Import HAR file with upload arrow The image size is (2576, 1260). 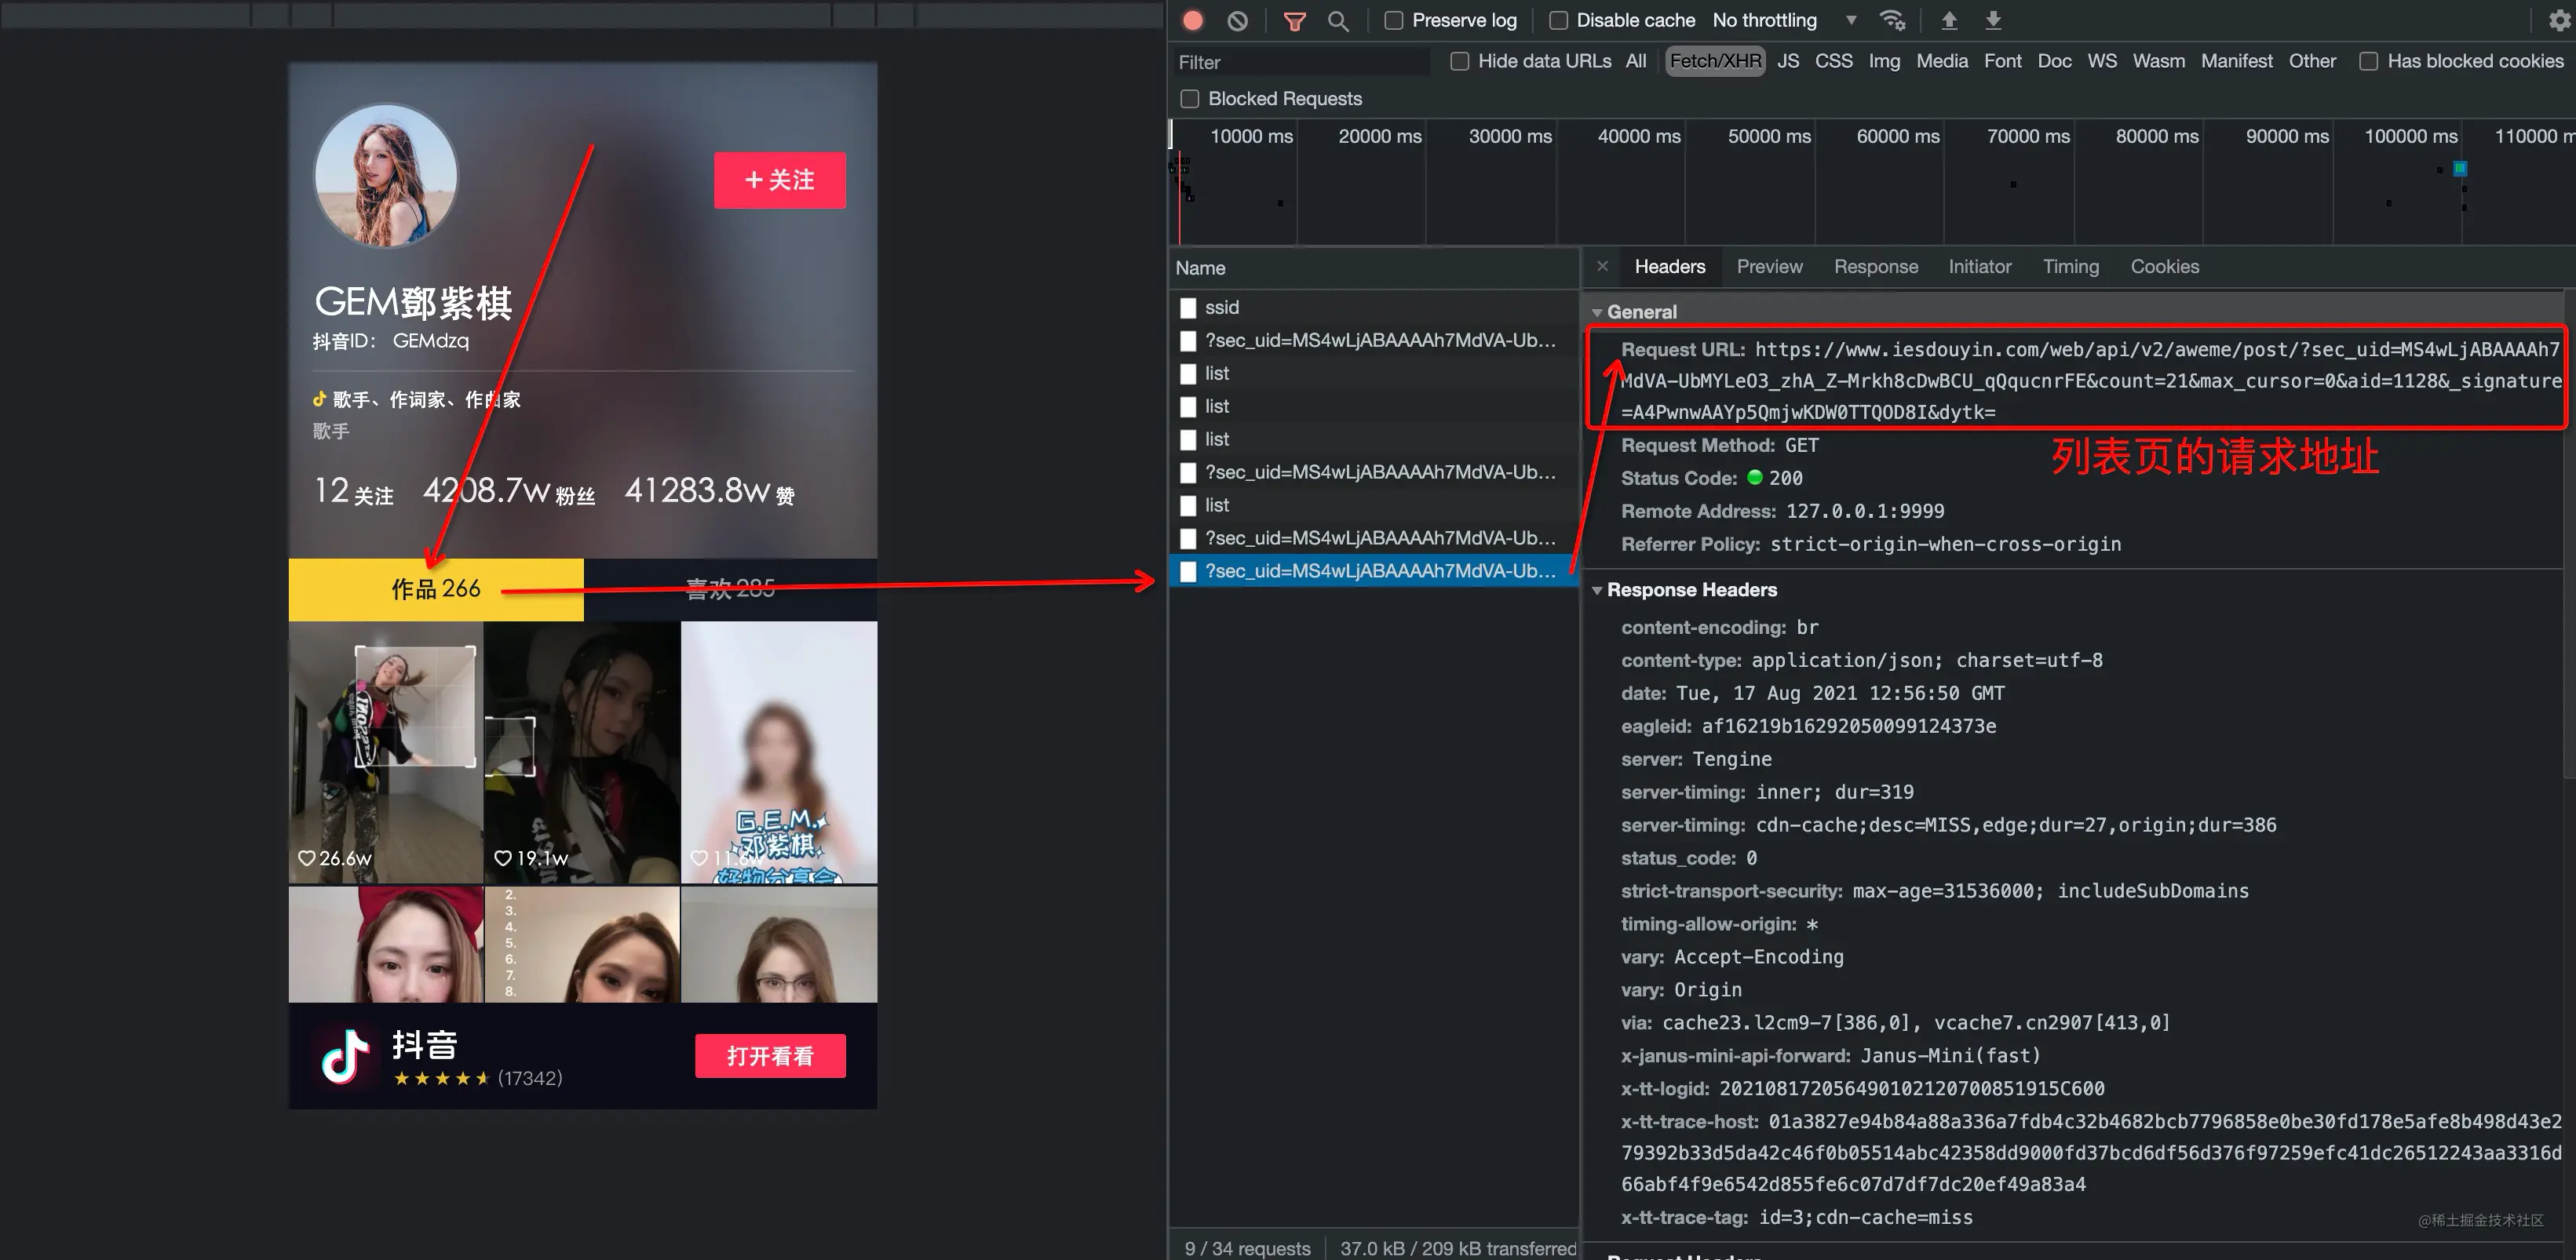click(1949, 20)
